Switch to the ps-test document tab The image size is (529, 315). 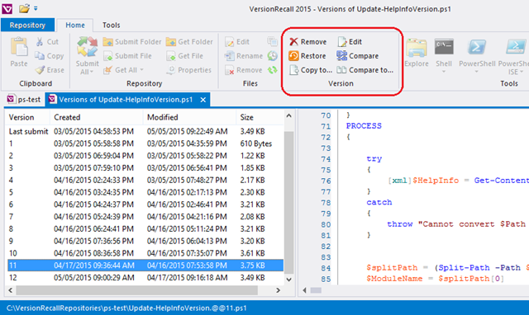(24, 100)
